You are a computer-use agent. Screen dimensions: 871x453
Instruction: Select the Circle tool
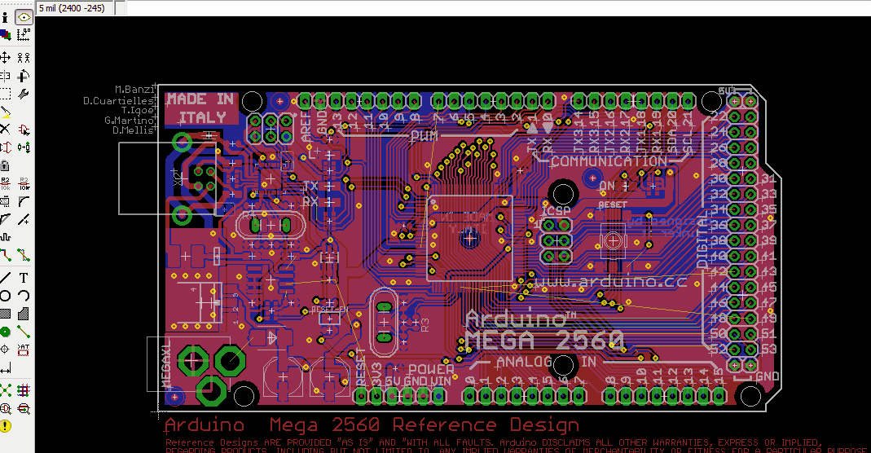(5, 295)
